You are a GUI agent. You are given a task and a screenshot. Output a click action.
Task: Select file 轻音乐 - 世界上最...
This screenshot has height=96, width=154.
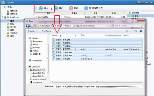coord(97,39)
